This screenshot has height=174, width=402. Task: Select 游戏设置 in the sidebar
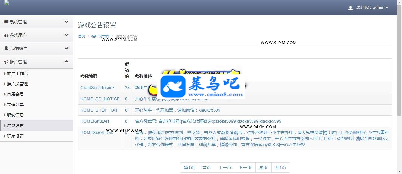coord(36,125)
